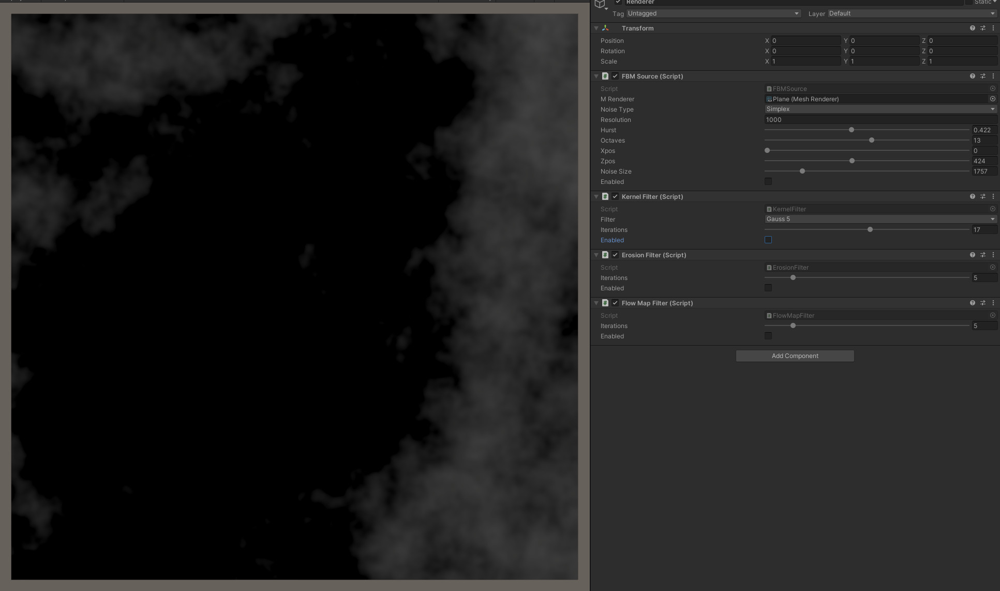Screen dimensions: 1000x591
Task: Open presets icon for Kernel Filter
Action: (982, 196)
